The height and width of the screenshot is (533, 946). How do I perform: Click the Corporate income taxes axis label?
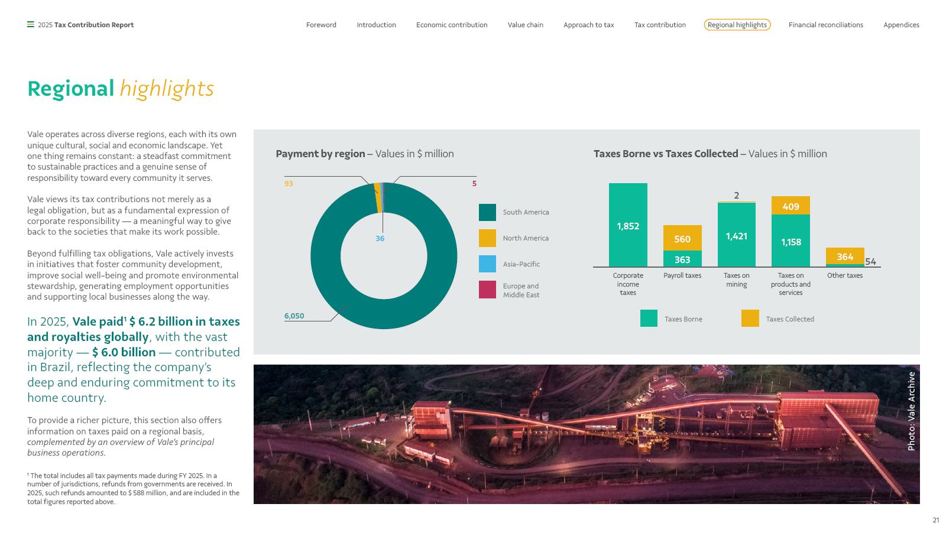pos(628,284)
